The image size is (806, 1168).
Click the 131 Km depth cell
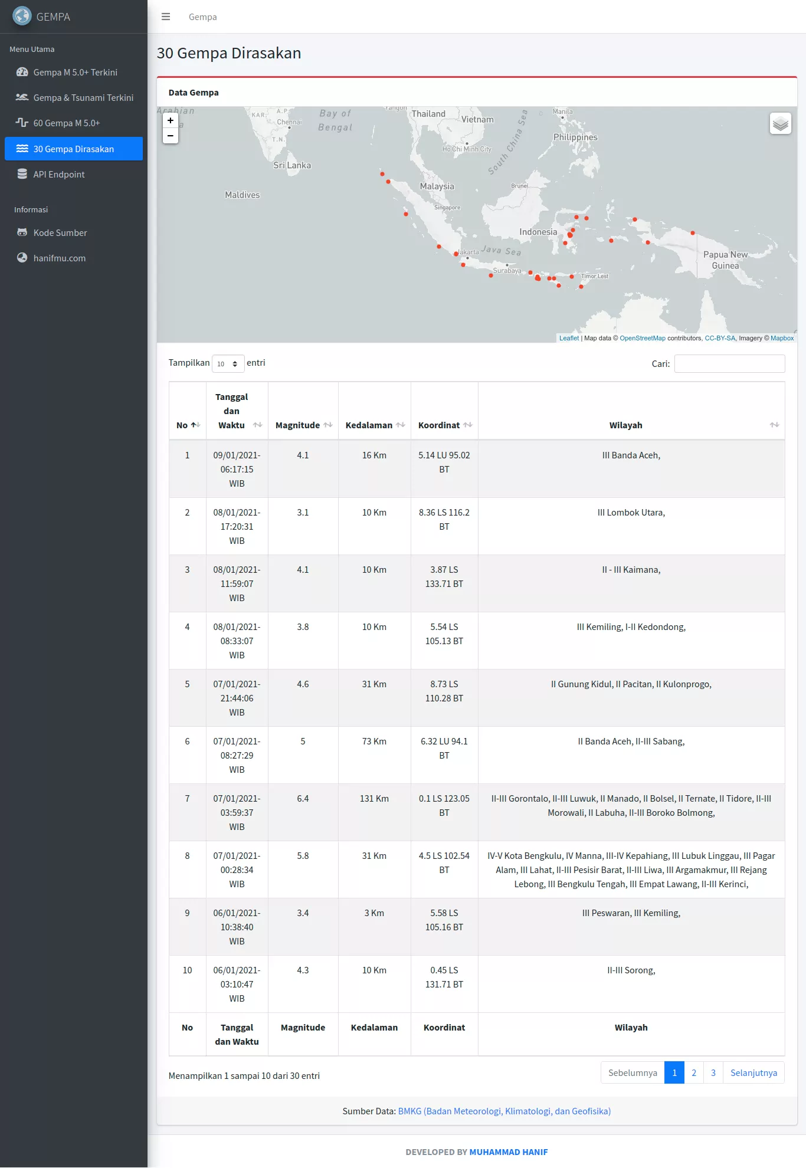coord(375,812)
